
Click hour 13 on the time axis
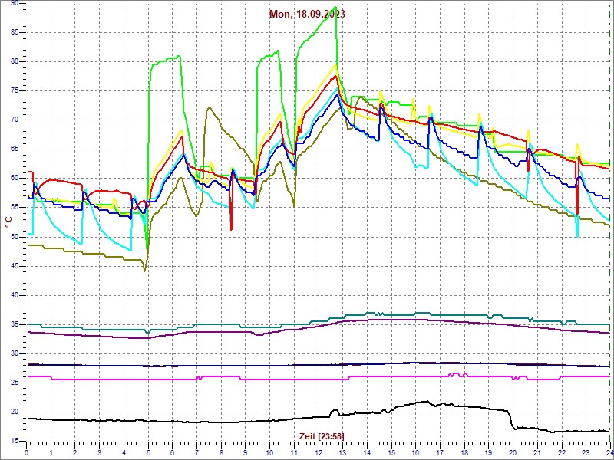coord(342,452)
